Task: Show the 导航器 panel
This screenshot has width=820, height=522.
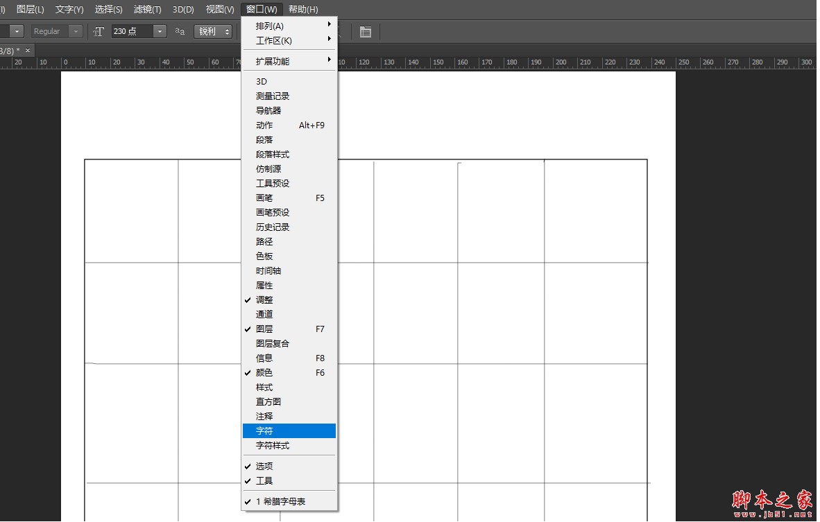Action: pyautogui.click(x=289, y=111)
